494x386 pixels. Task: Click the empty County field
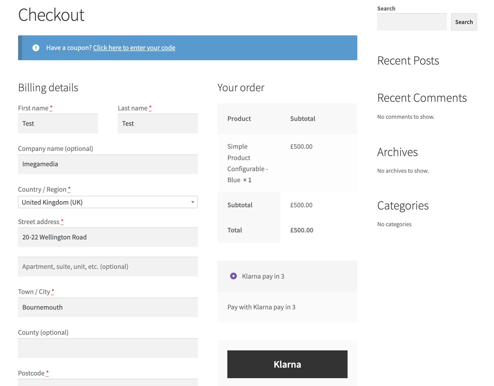[x=108, y=348]
